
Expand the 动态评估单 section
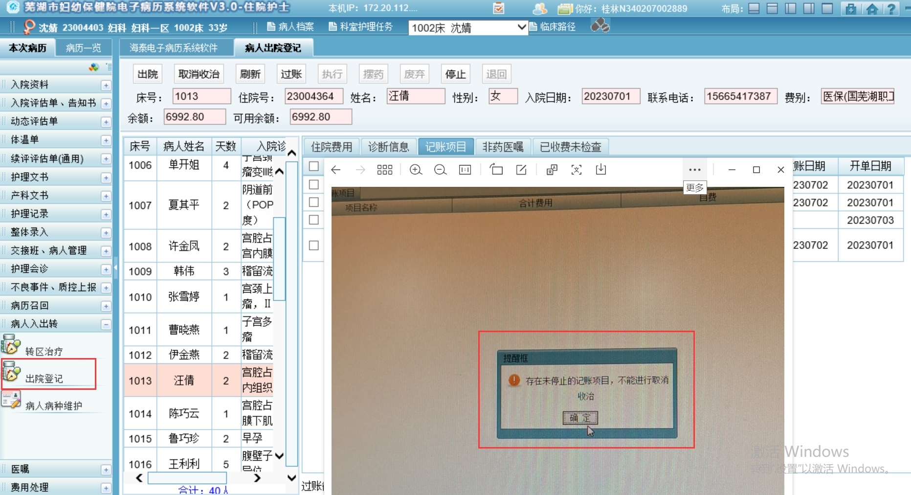pos(106,122)
